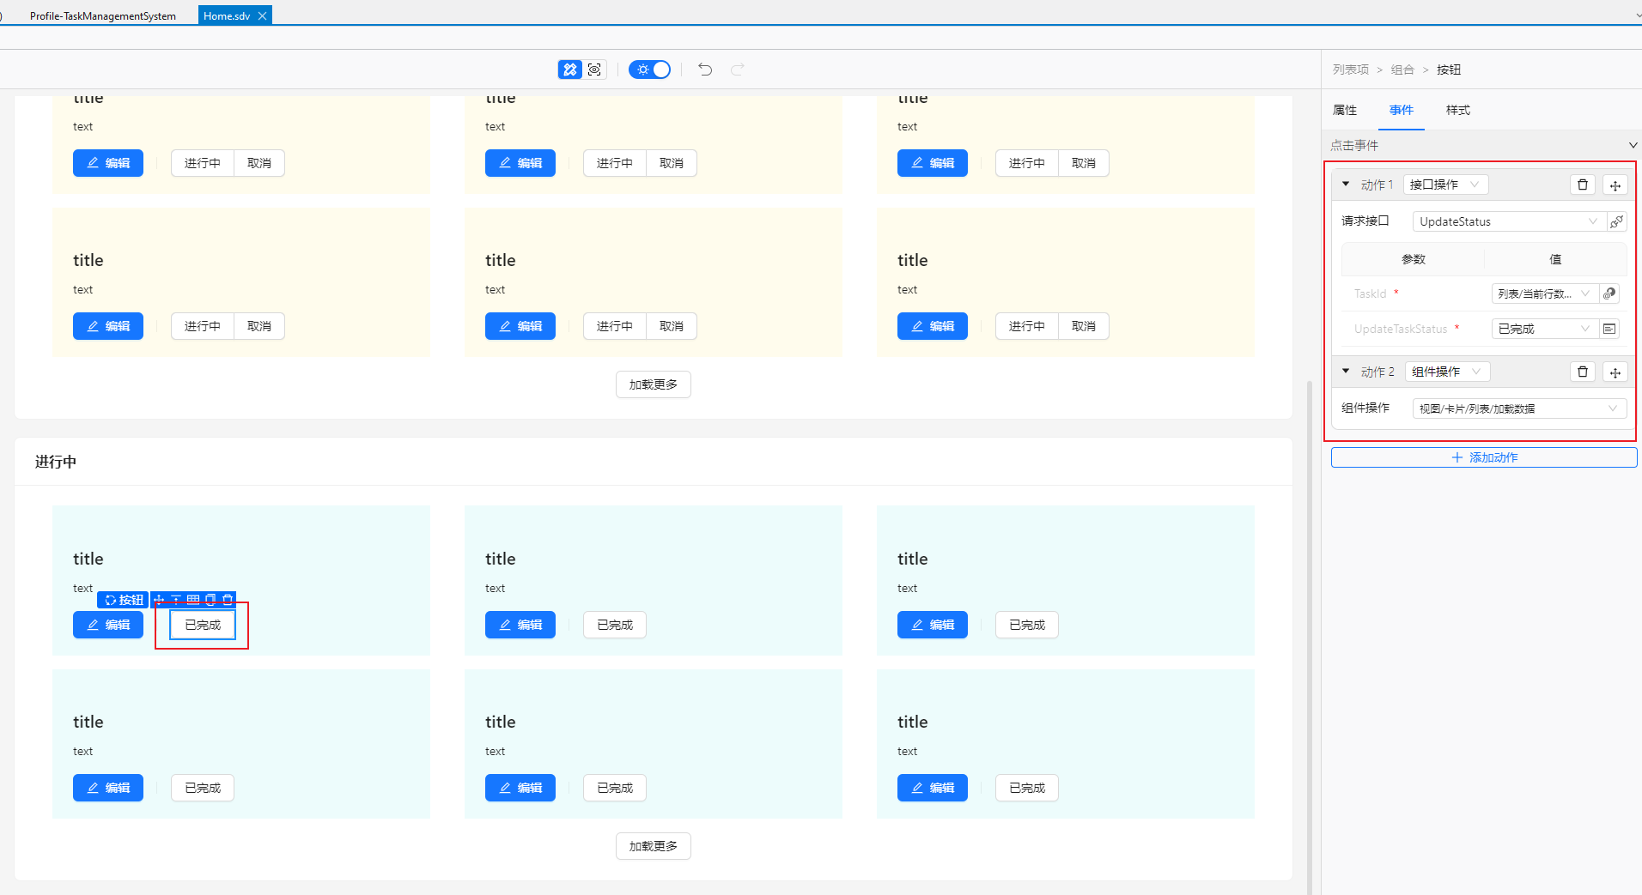Screen dimensions: 1642x895
Task: Click the 组件操作 field label
Action: 1365,408
